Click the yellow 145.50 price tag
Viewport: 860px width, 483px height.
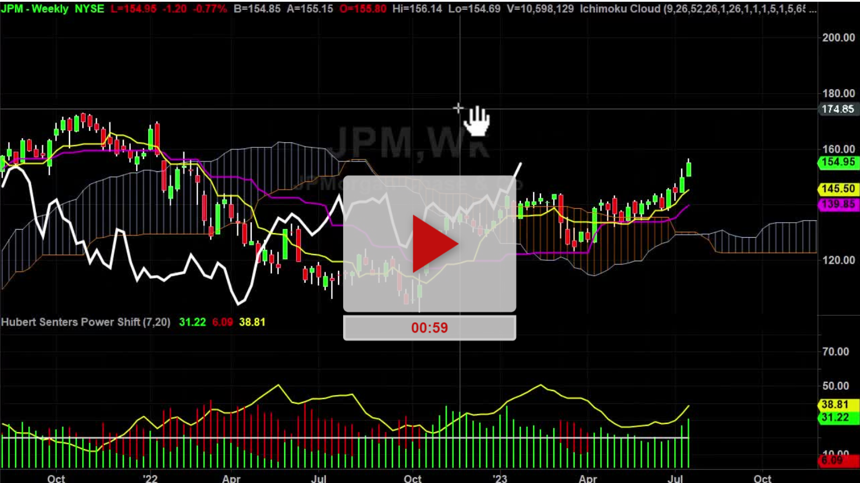pyautogui.click(x=838, y=189)
